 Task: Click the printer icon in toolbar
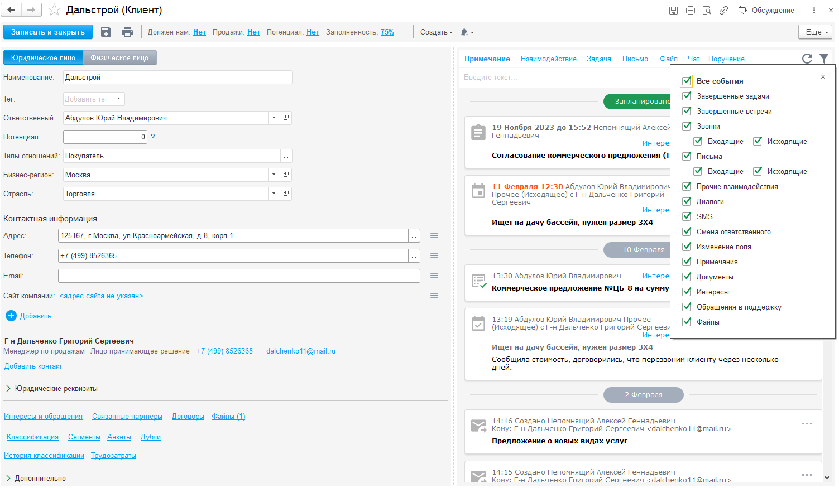127,32
